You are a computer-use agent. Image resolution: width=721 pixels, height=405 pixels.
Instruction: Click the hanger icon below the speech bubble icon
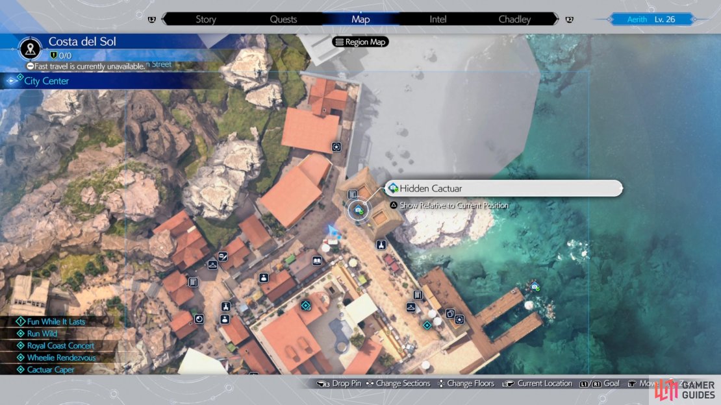(x=212, y=265)
